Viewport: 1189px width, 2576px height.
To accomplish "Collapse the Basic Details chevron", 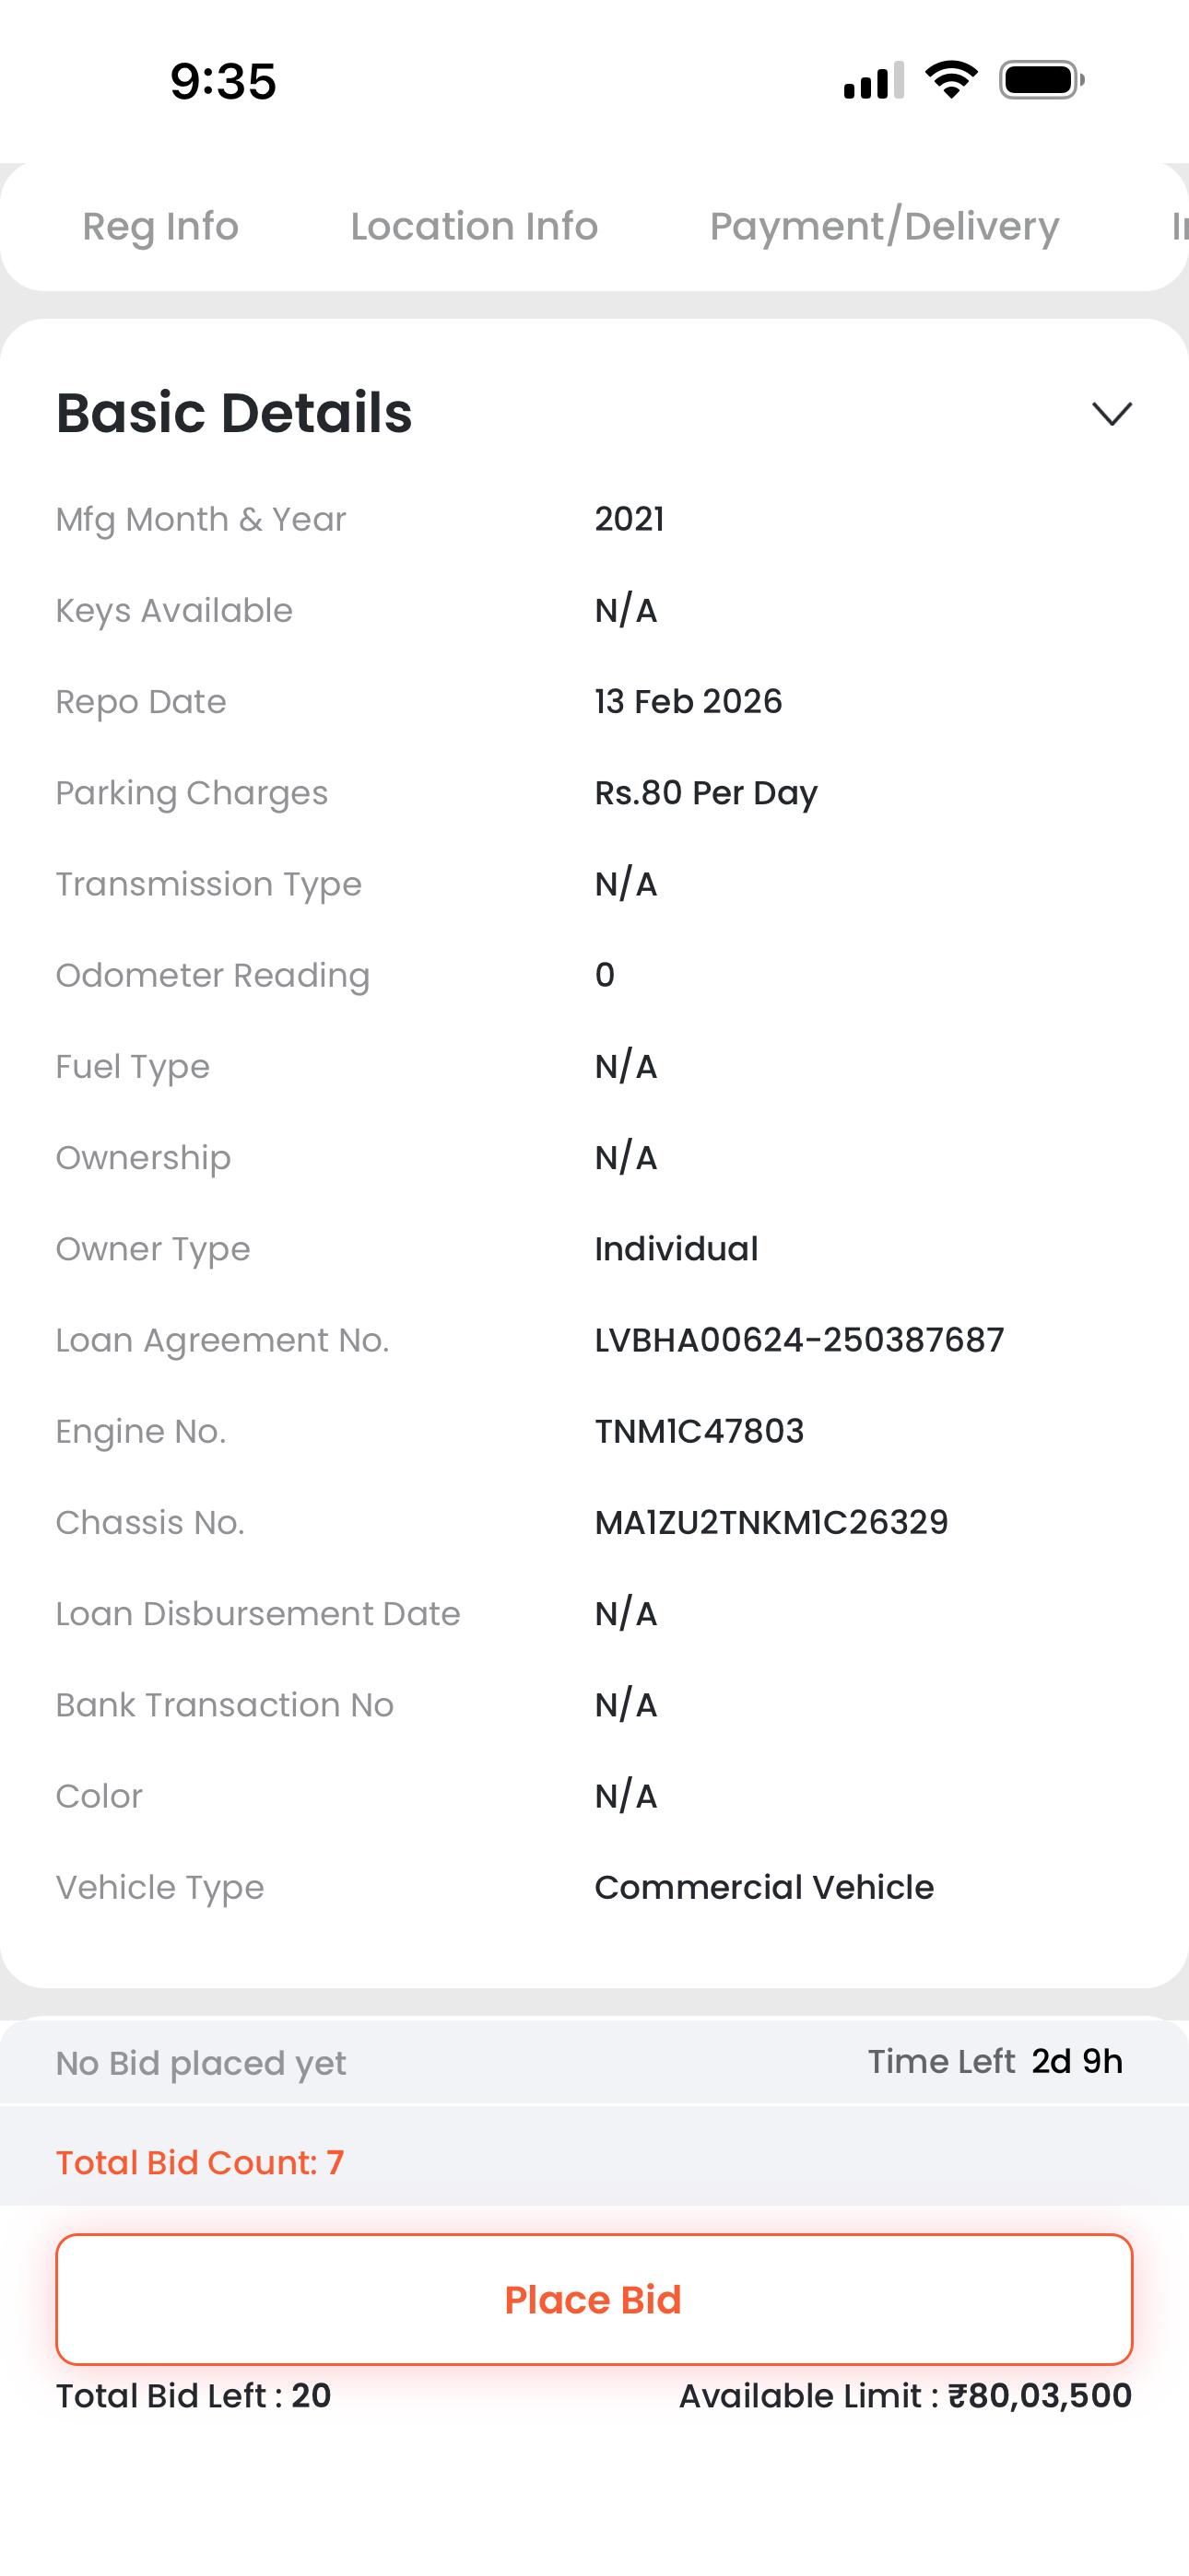I will click(1111, 414).
